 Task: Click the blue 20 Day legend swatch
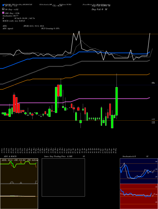tap(3, 5)
